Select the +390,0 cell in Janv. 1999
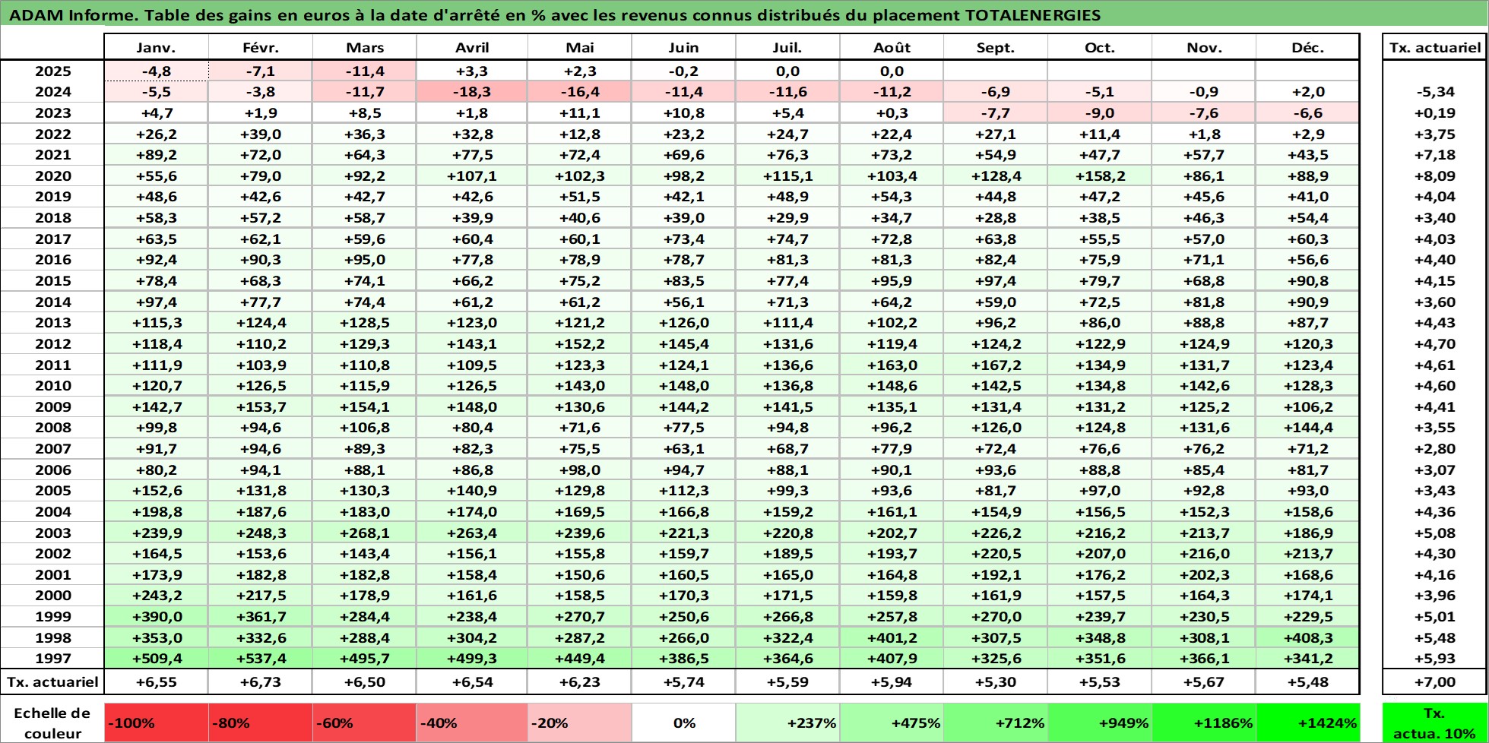This screenshot has width=1489, height=743. pyautogui.click(x=157, y=617)
